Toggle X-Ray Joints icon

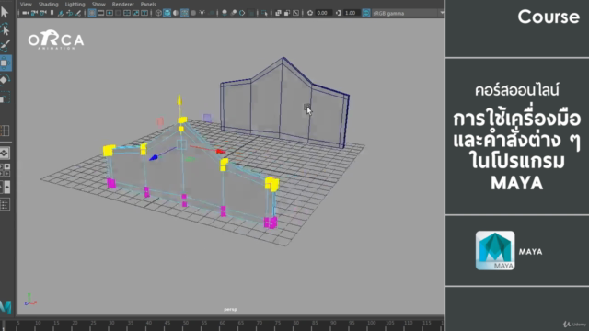coord(295,13)
